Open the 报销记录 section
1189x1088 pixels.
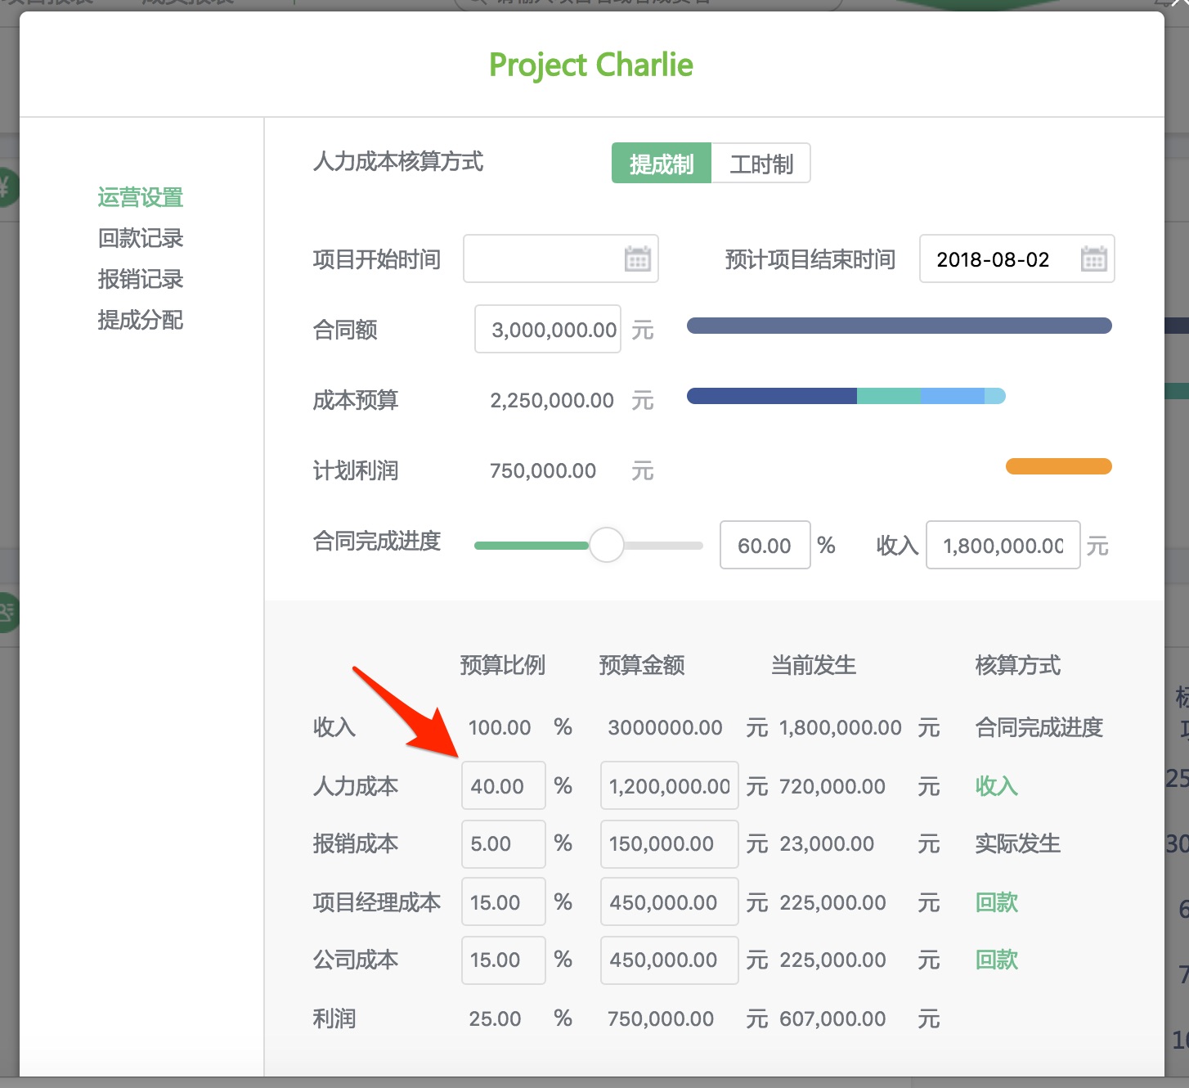[x=140, y=279]
